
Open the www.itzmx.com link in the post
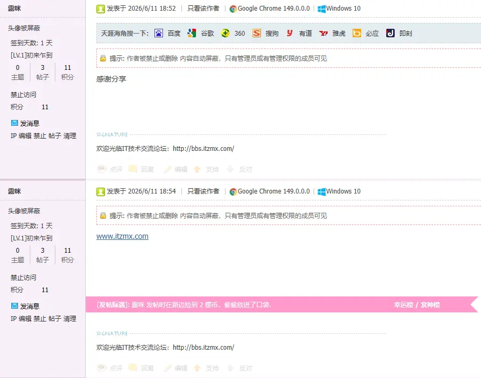(x=123, y=236)
